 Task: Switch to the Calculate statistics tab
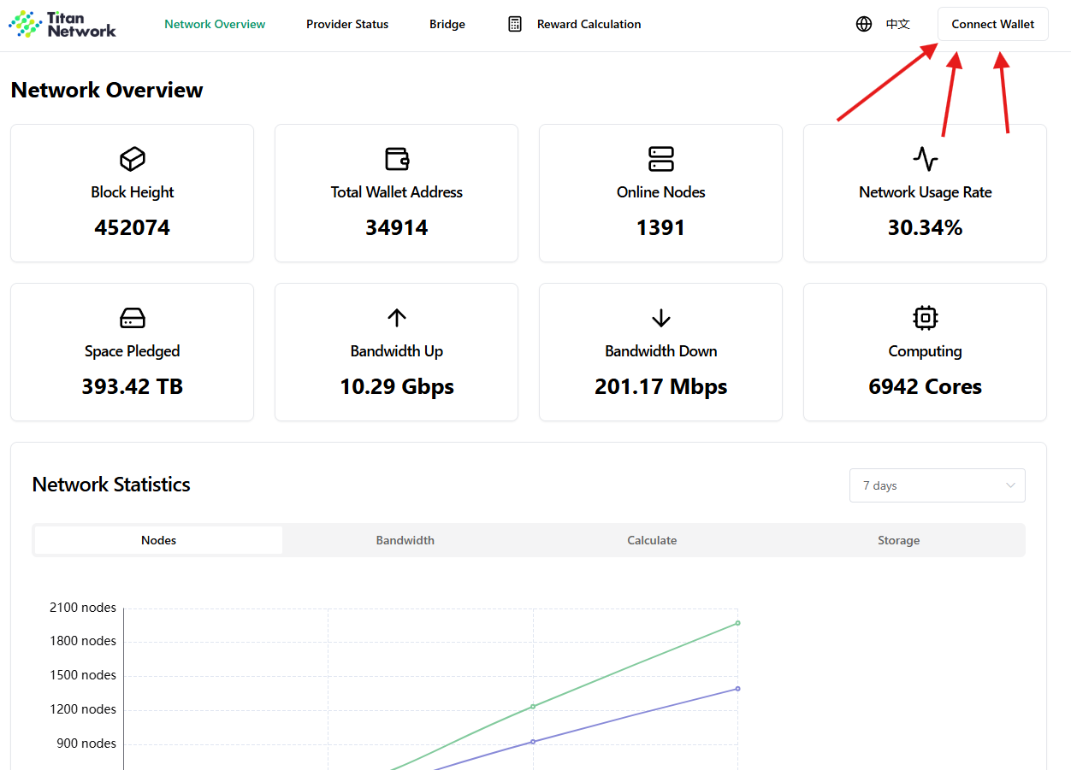coord(652,540)
